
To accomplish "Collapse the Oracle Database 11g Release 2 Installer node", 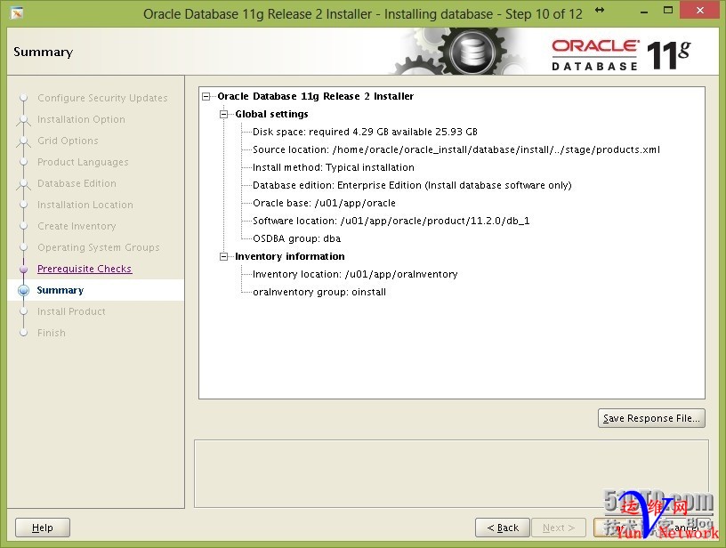I will [206, 96].
